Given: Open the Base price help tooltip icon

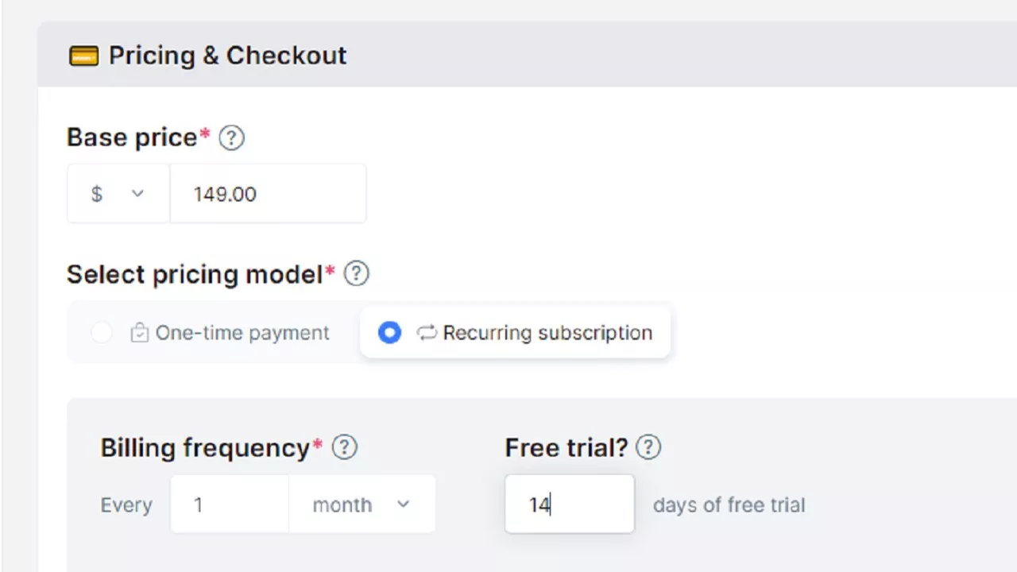Looking at the screenshot, I should coord(231,138).
